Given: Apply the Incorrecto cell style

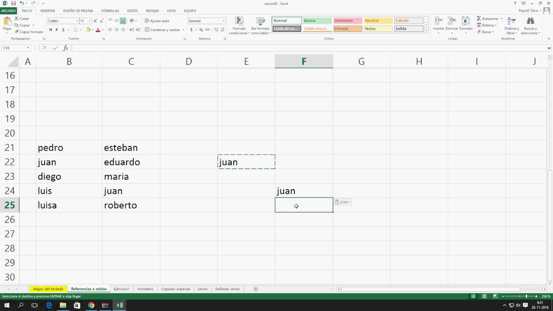Looking at the screenshot, I should [x=348, y=21].
